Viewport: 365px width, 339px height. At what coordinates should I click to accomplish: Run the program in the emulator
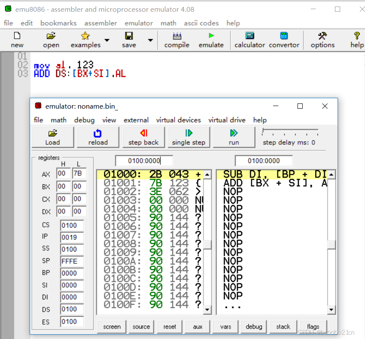point(234,137)
